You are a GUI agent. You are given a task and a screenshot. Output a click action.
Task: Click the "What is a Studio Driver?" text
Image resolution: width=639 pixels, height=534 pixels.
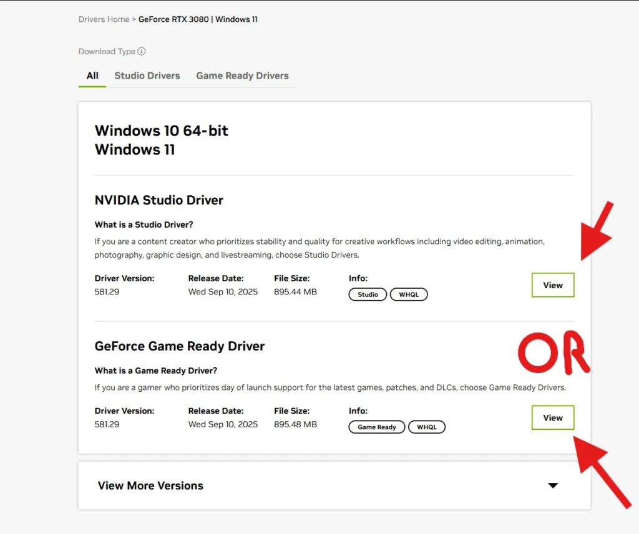[144, 225]
